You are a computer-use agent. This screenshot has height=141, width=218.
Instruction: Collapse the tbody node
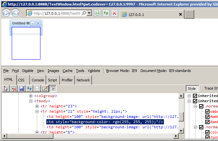(31, 101)
